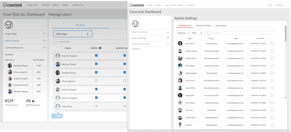Click Daniel Chopson's avatar in left table
Image resolution: width=291 pixels, height=132 pixels.
tap(58, 89)
